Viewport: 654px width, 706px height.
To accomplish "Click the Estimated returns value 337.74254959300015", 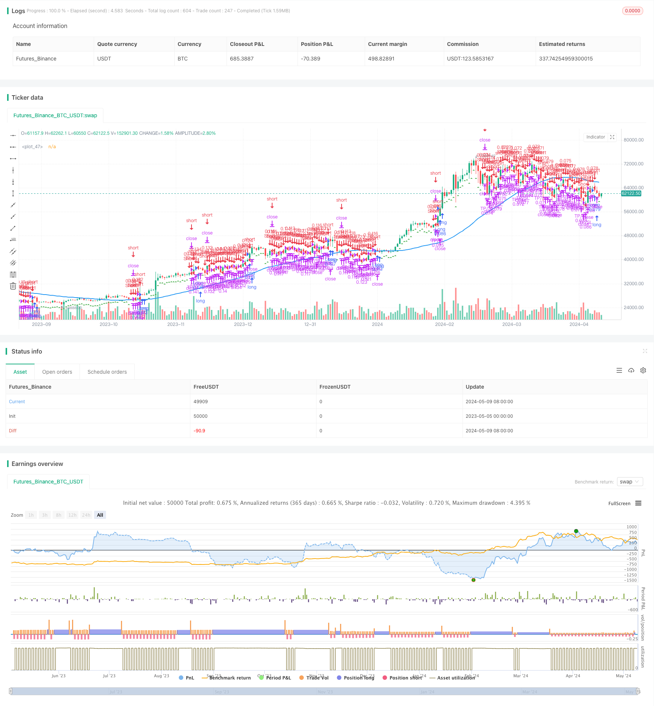I will [566, 59].
